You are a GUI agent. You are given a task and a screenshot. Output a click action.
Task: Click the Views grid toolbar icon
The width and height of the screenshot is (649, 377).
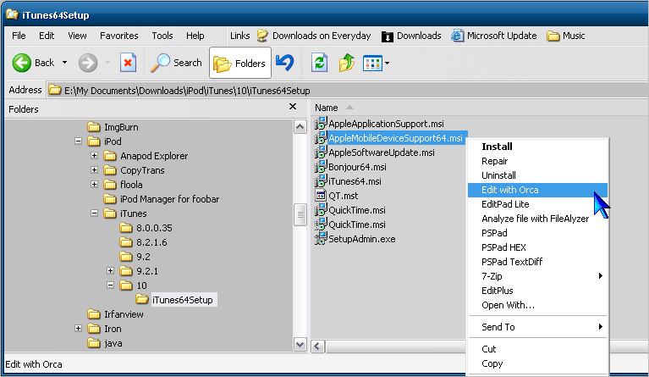(372, 64)
